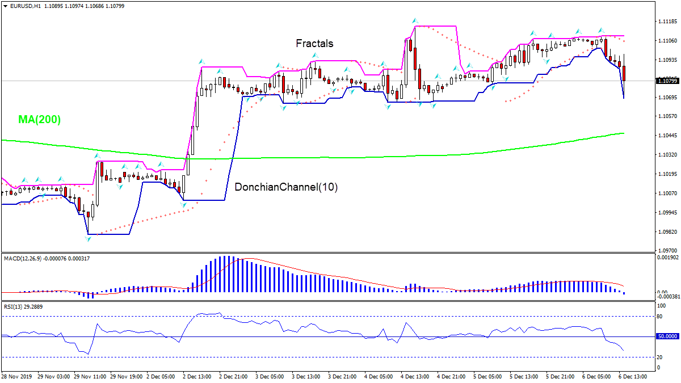This screenshot has width=681, height=383.
Task: Click price axis label 1.10695
Action: coord(668,98)
